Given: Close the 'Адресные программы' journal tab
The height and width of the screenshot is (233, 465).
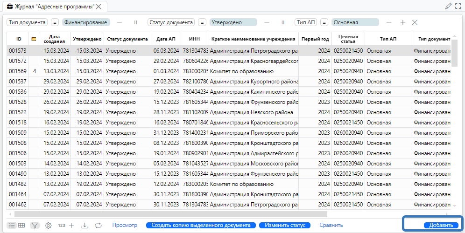Looking at the screenshot, I should [99, 7].
